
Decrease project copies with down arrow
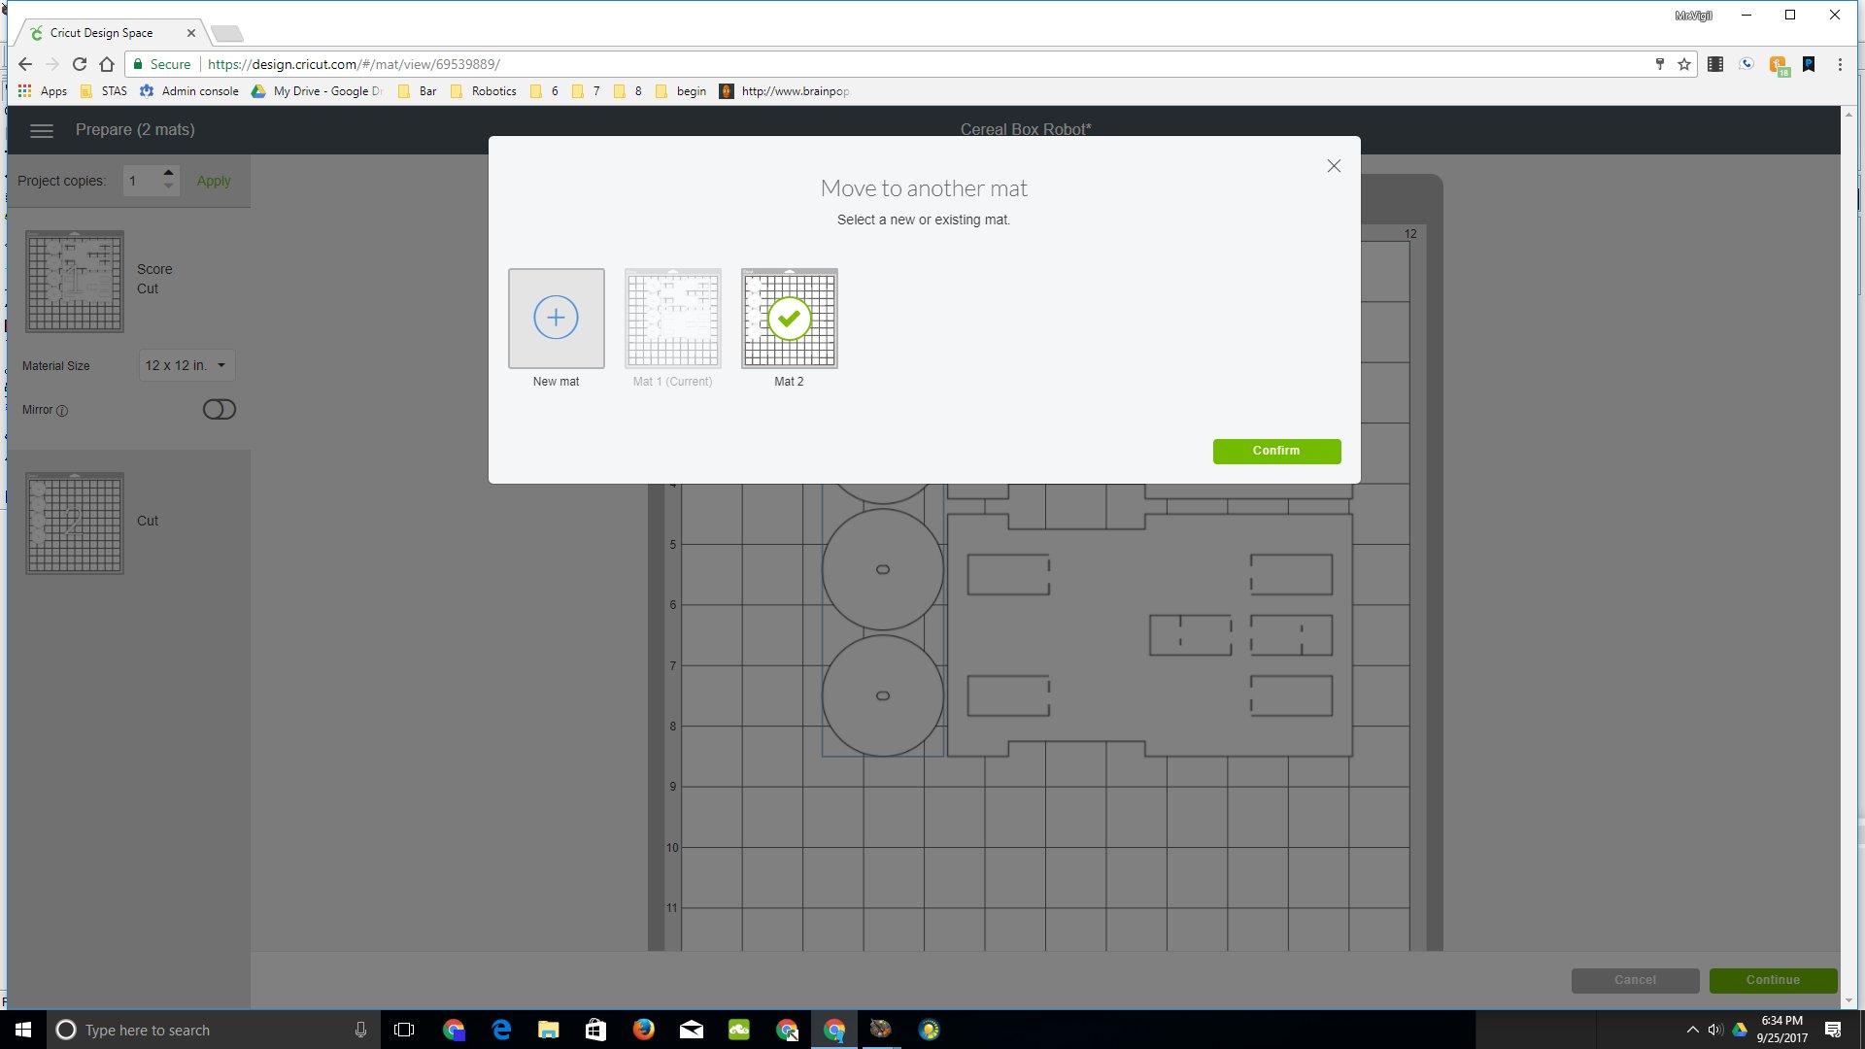pyautogui.click(x=168, y=186)
